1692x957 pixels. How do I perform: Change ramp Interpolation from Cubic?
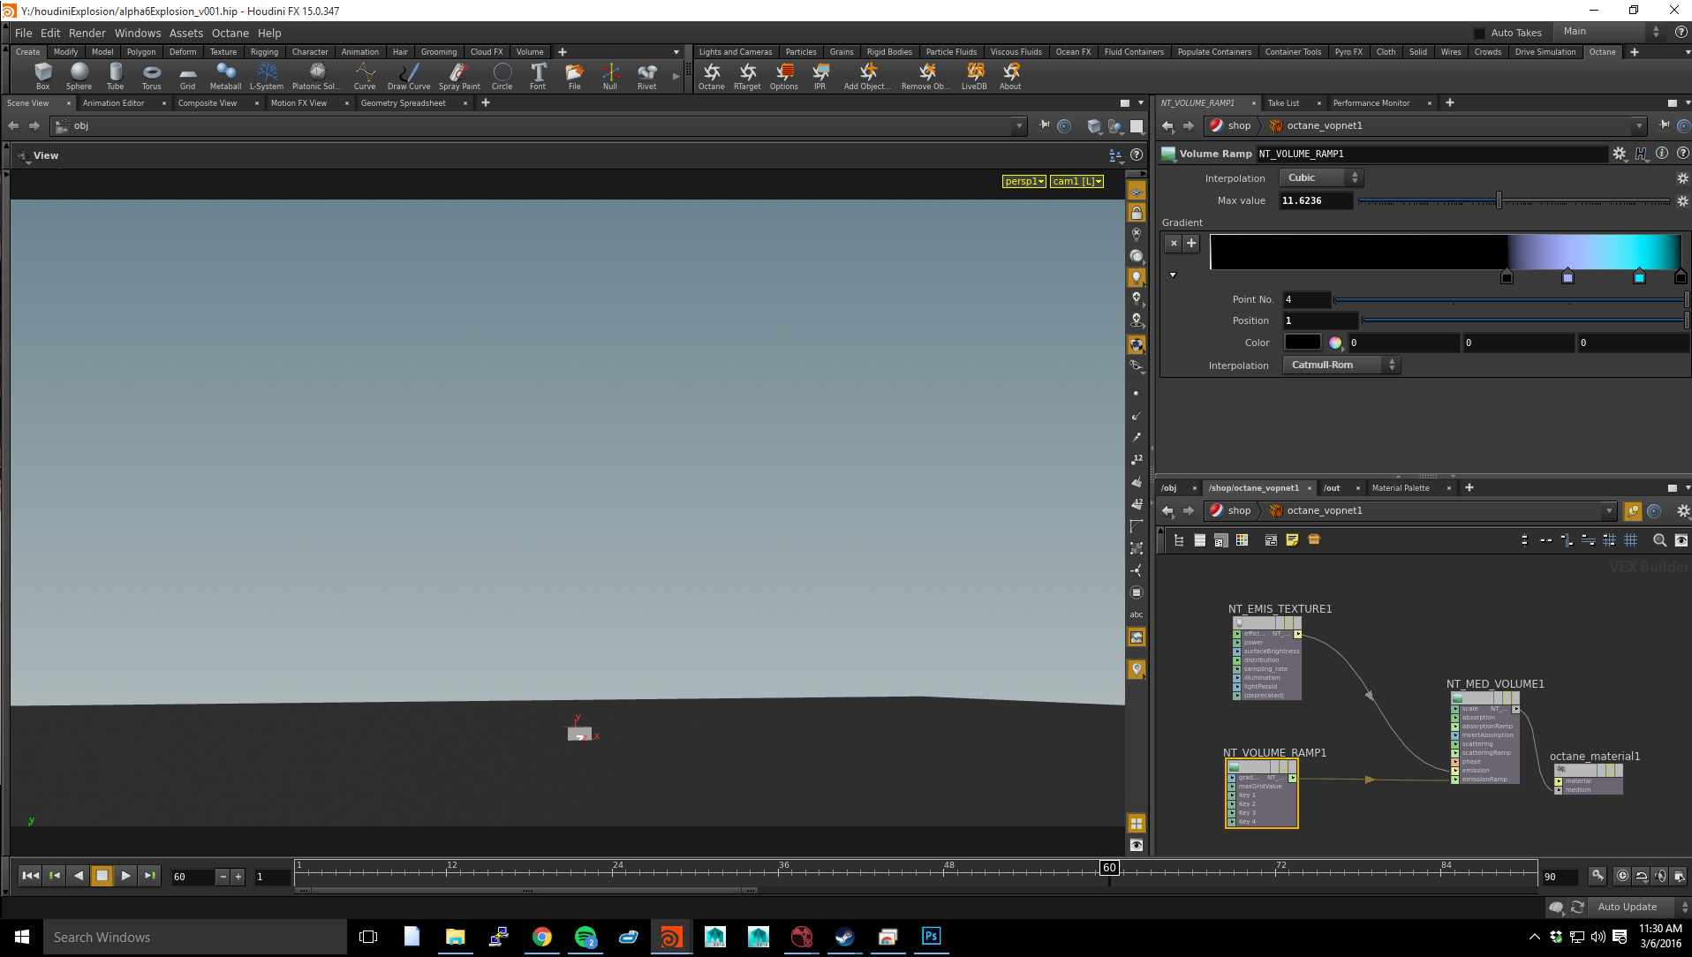[x=1321, y=178]
